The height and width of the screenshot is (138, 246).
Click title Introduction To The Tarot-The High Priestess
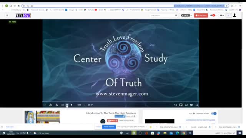(111, 113)
